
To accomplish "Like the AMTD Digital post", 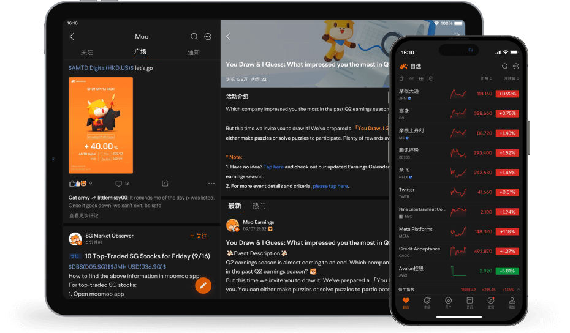I will pyautogui.click(x=78, y=183).
